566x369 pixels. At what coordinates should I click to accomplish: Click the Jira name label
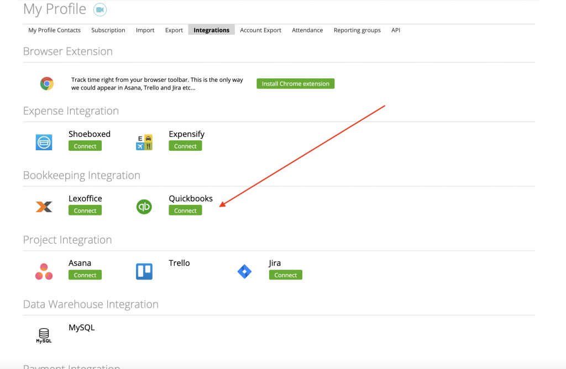[x=275, y=263]
